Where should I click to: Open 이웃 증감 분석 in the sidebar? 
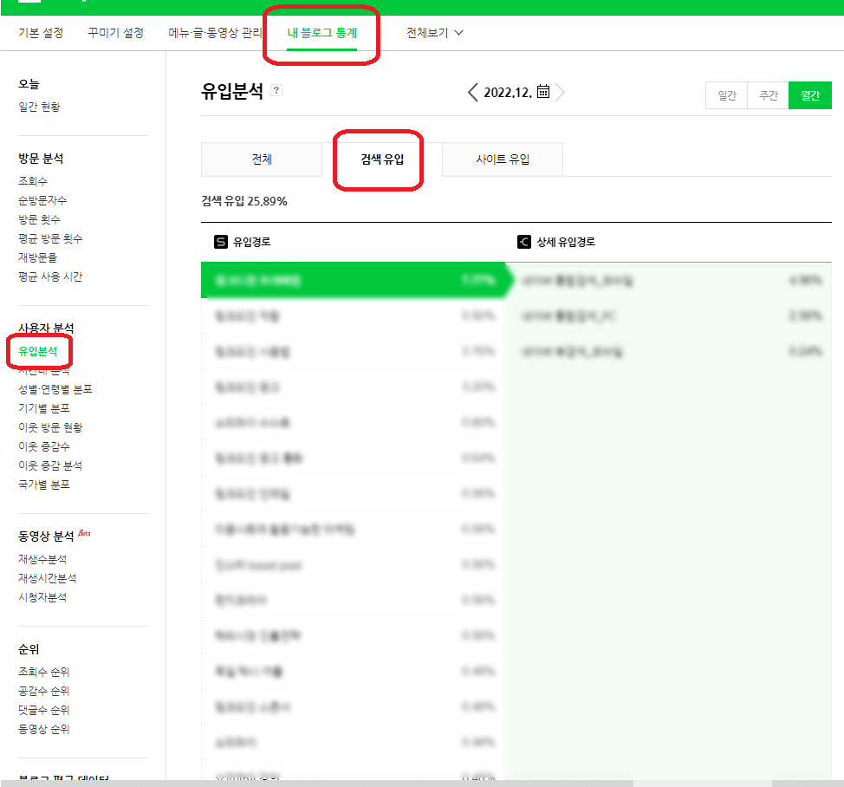click(x=50, y=465)
